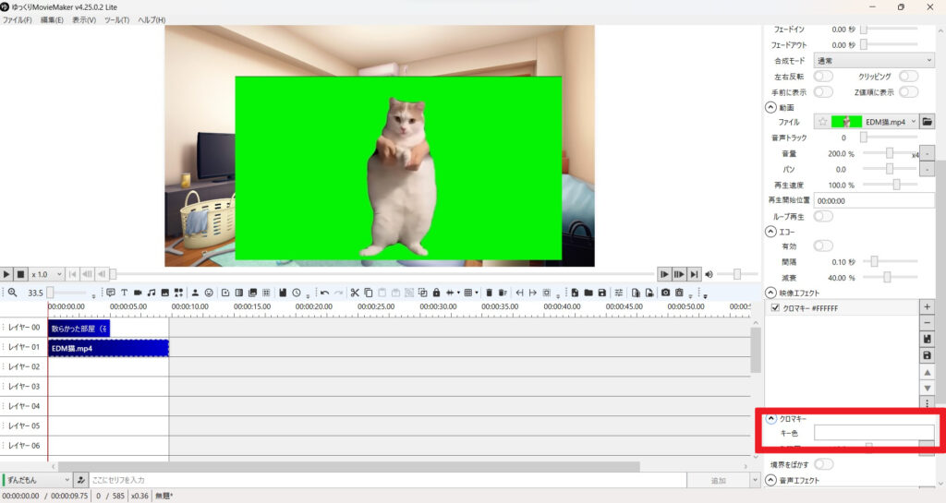The height and width of the screenshot is (503, 946).
Task: Add a video item with the camera icon
Action: tap(138, 293)
